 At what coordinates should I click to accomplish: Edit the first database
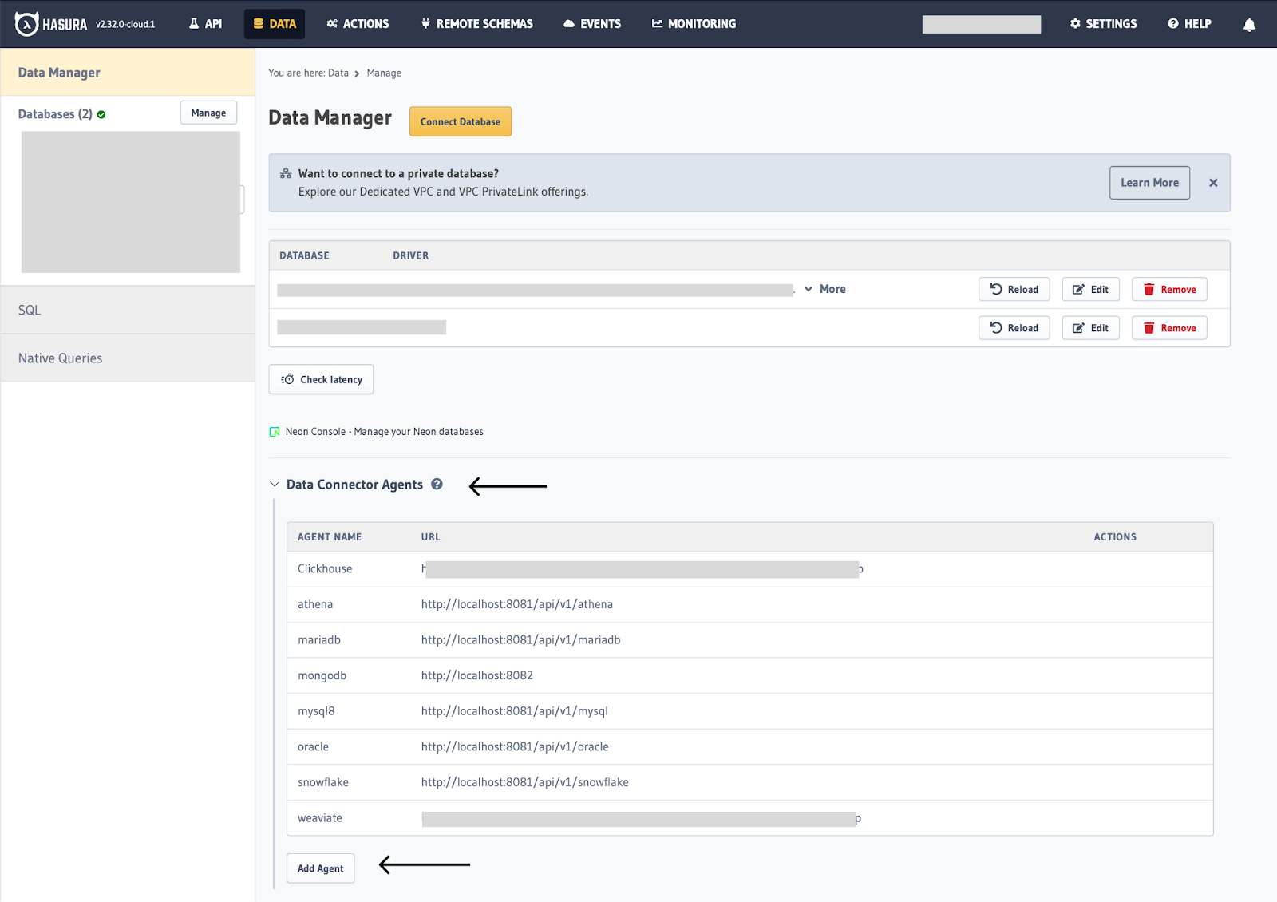(x=1090, y=289)
